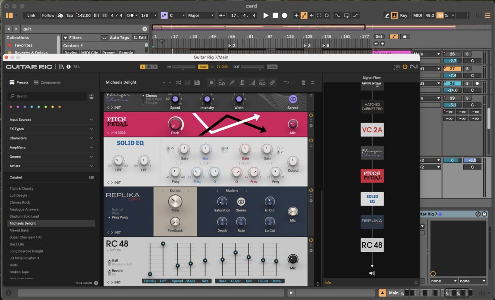Viewport: 495px width, 300px height.
Task: Bypass the Pitch Pedal module with its power button
Action: [x=311, y=115]
